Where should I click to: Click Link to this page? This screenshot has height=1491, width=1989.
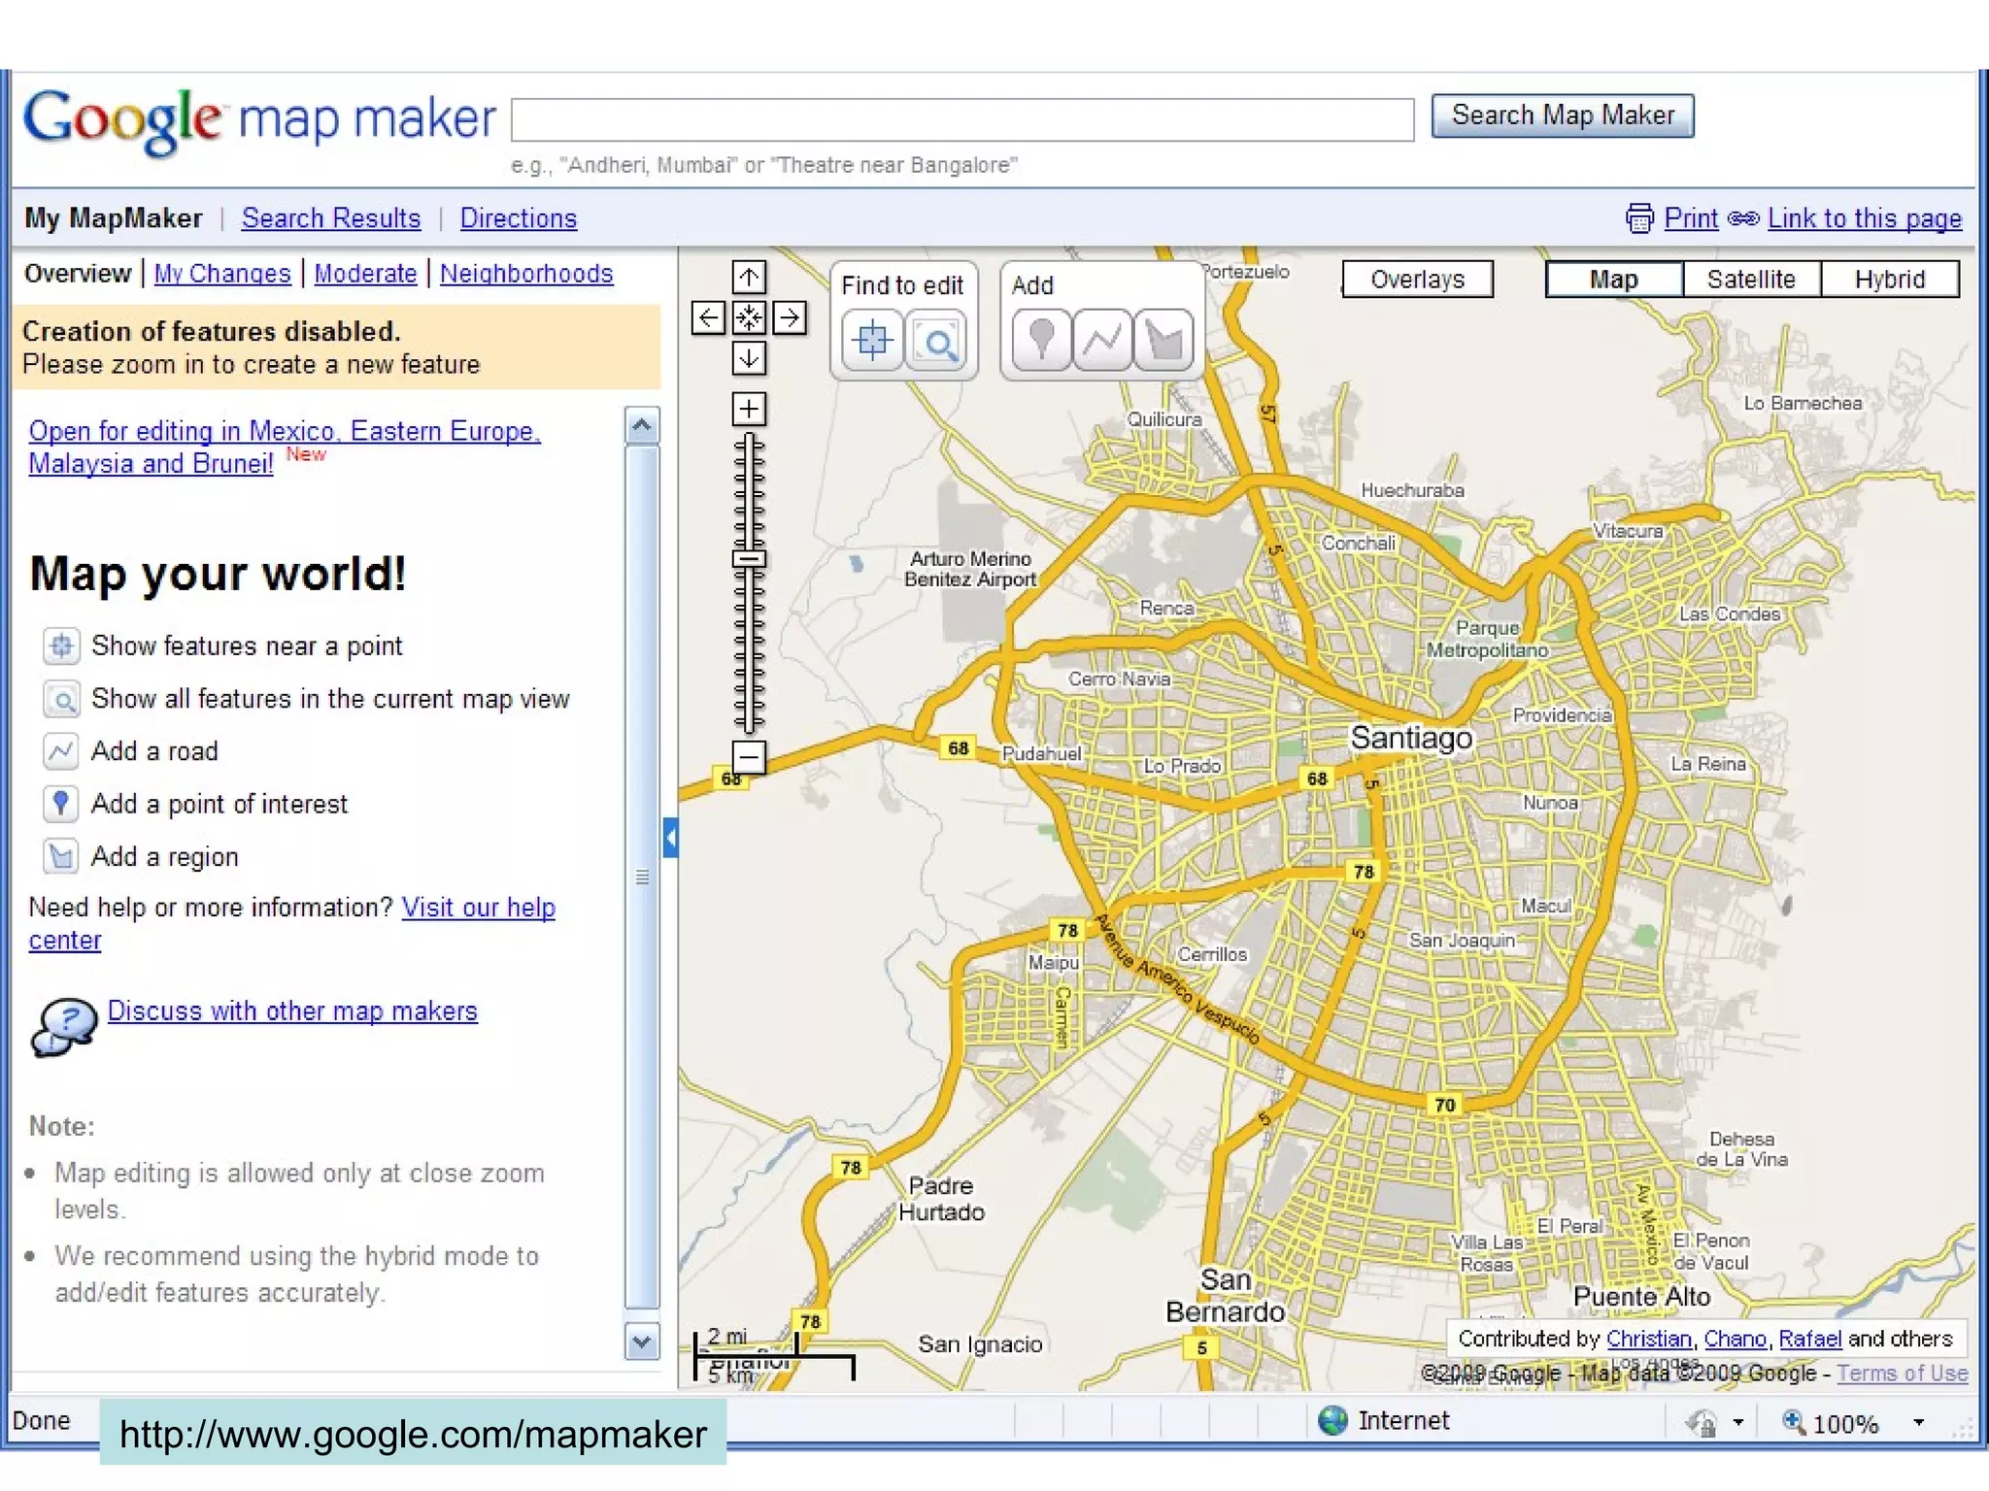1865,218
